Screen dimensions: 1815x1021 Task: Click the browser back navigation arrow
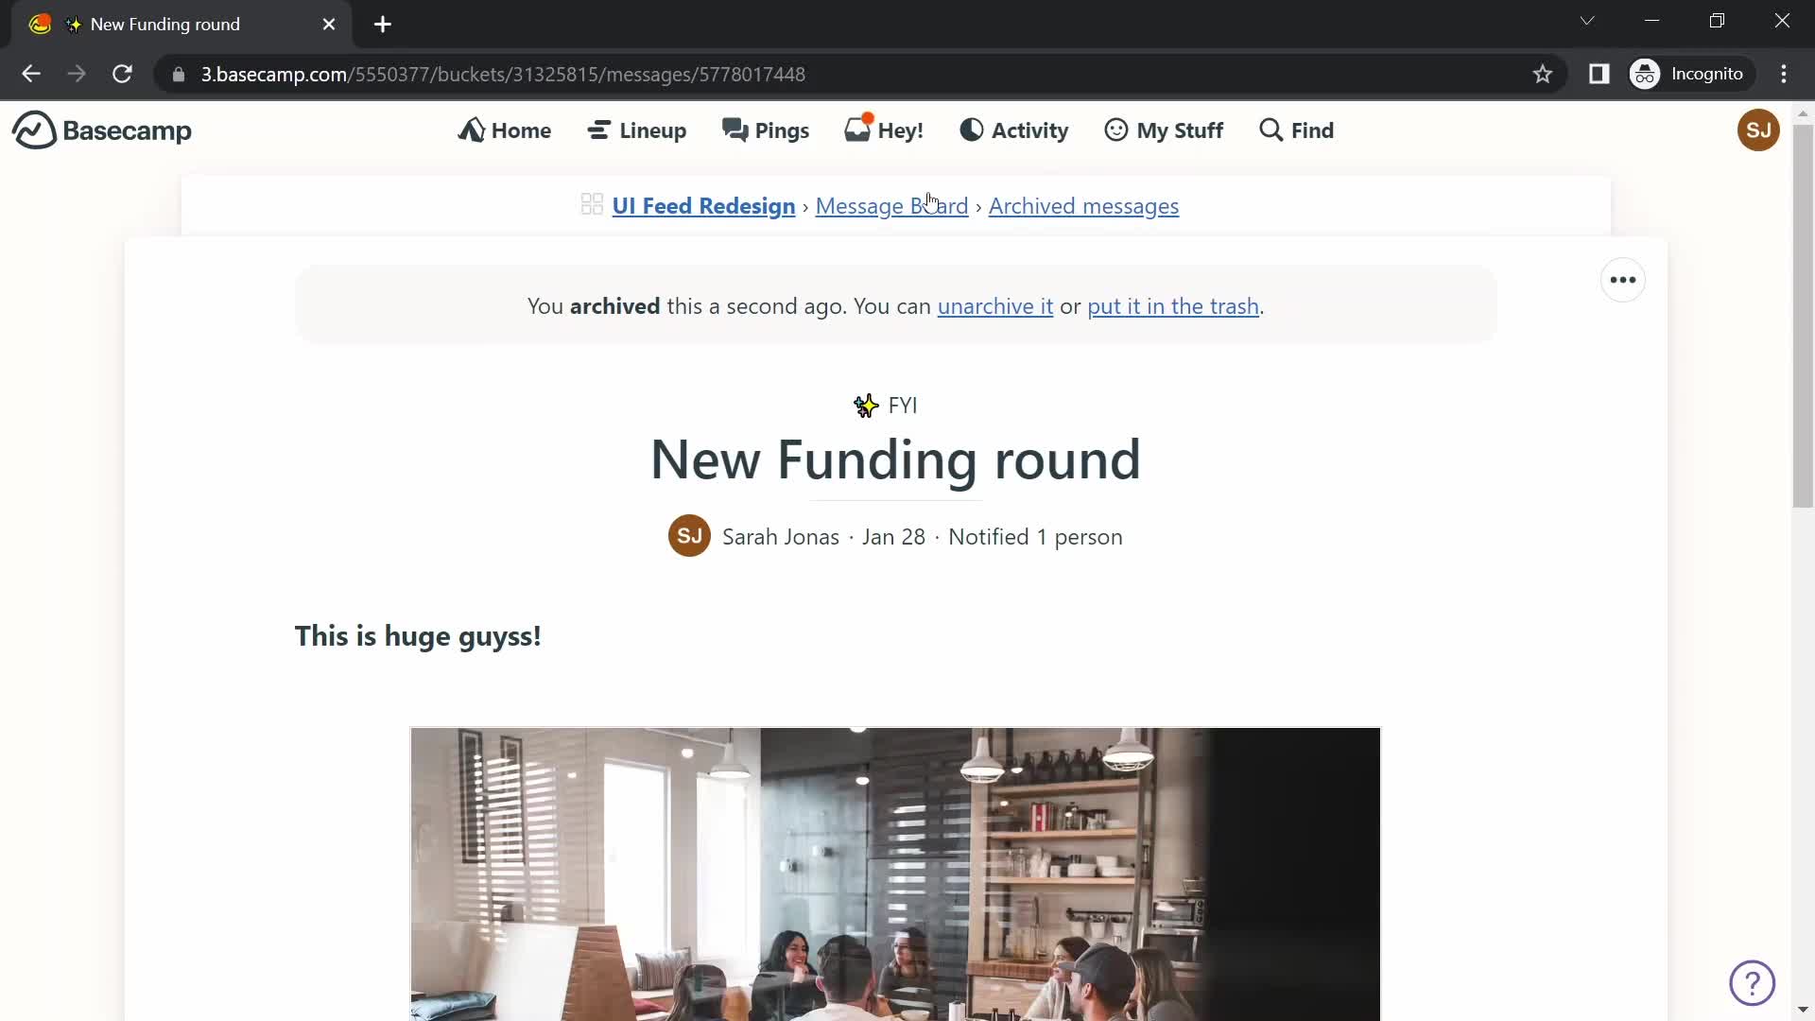(x=30, y=74)
